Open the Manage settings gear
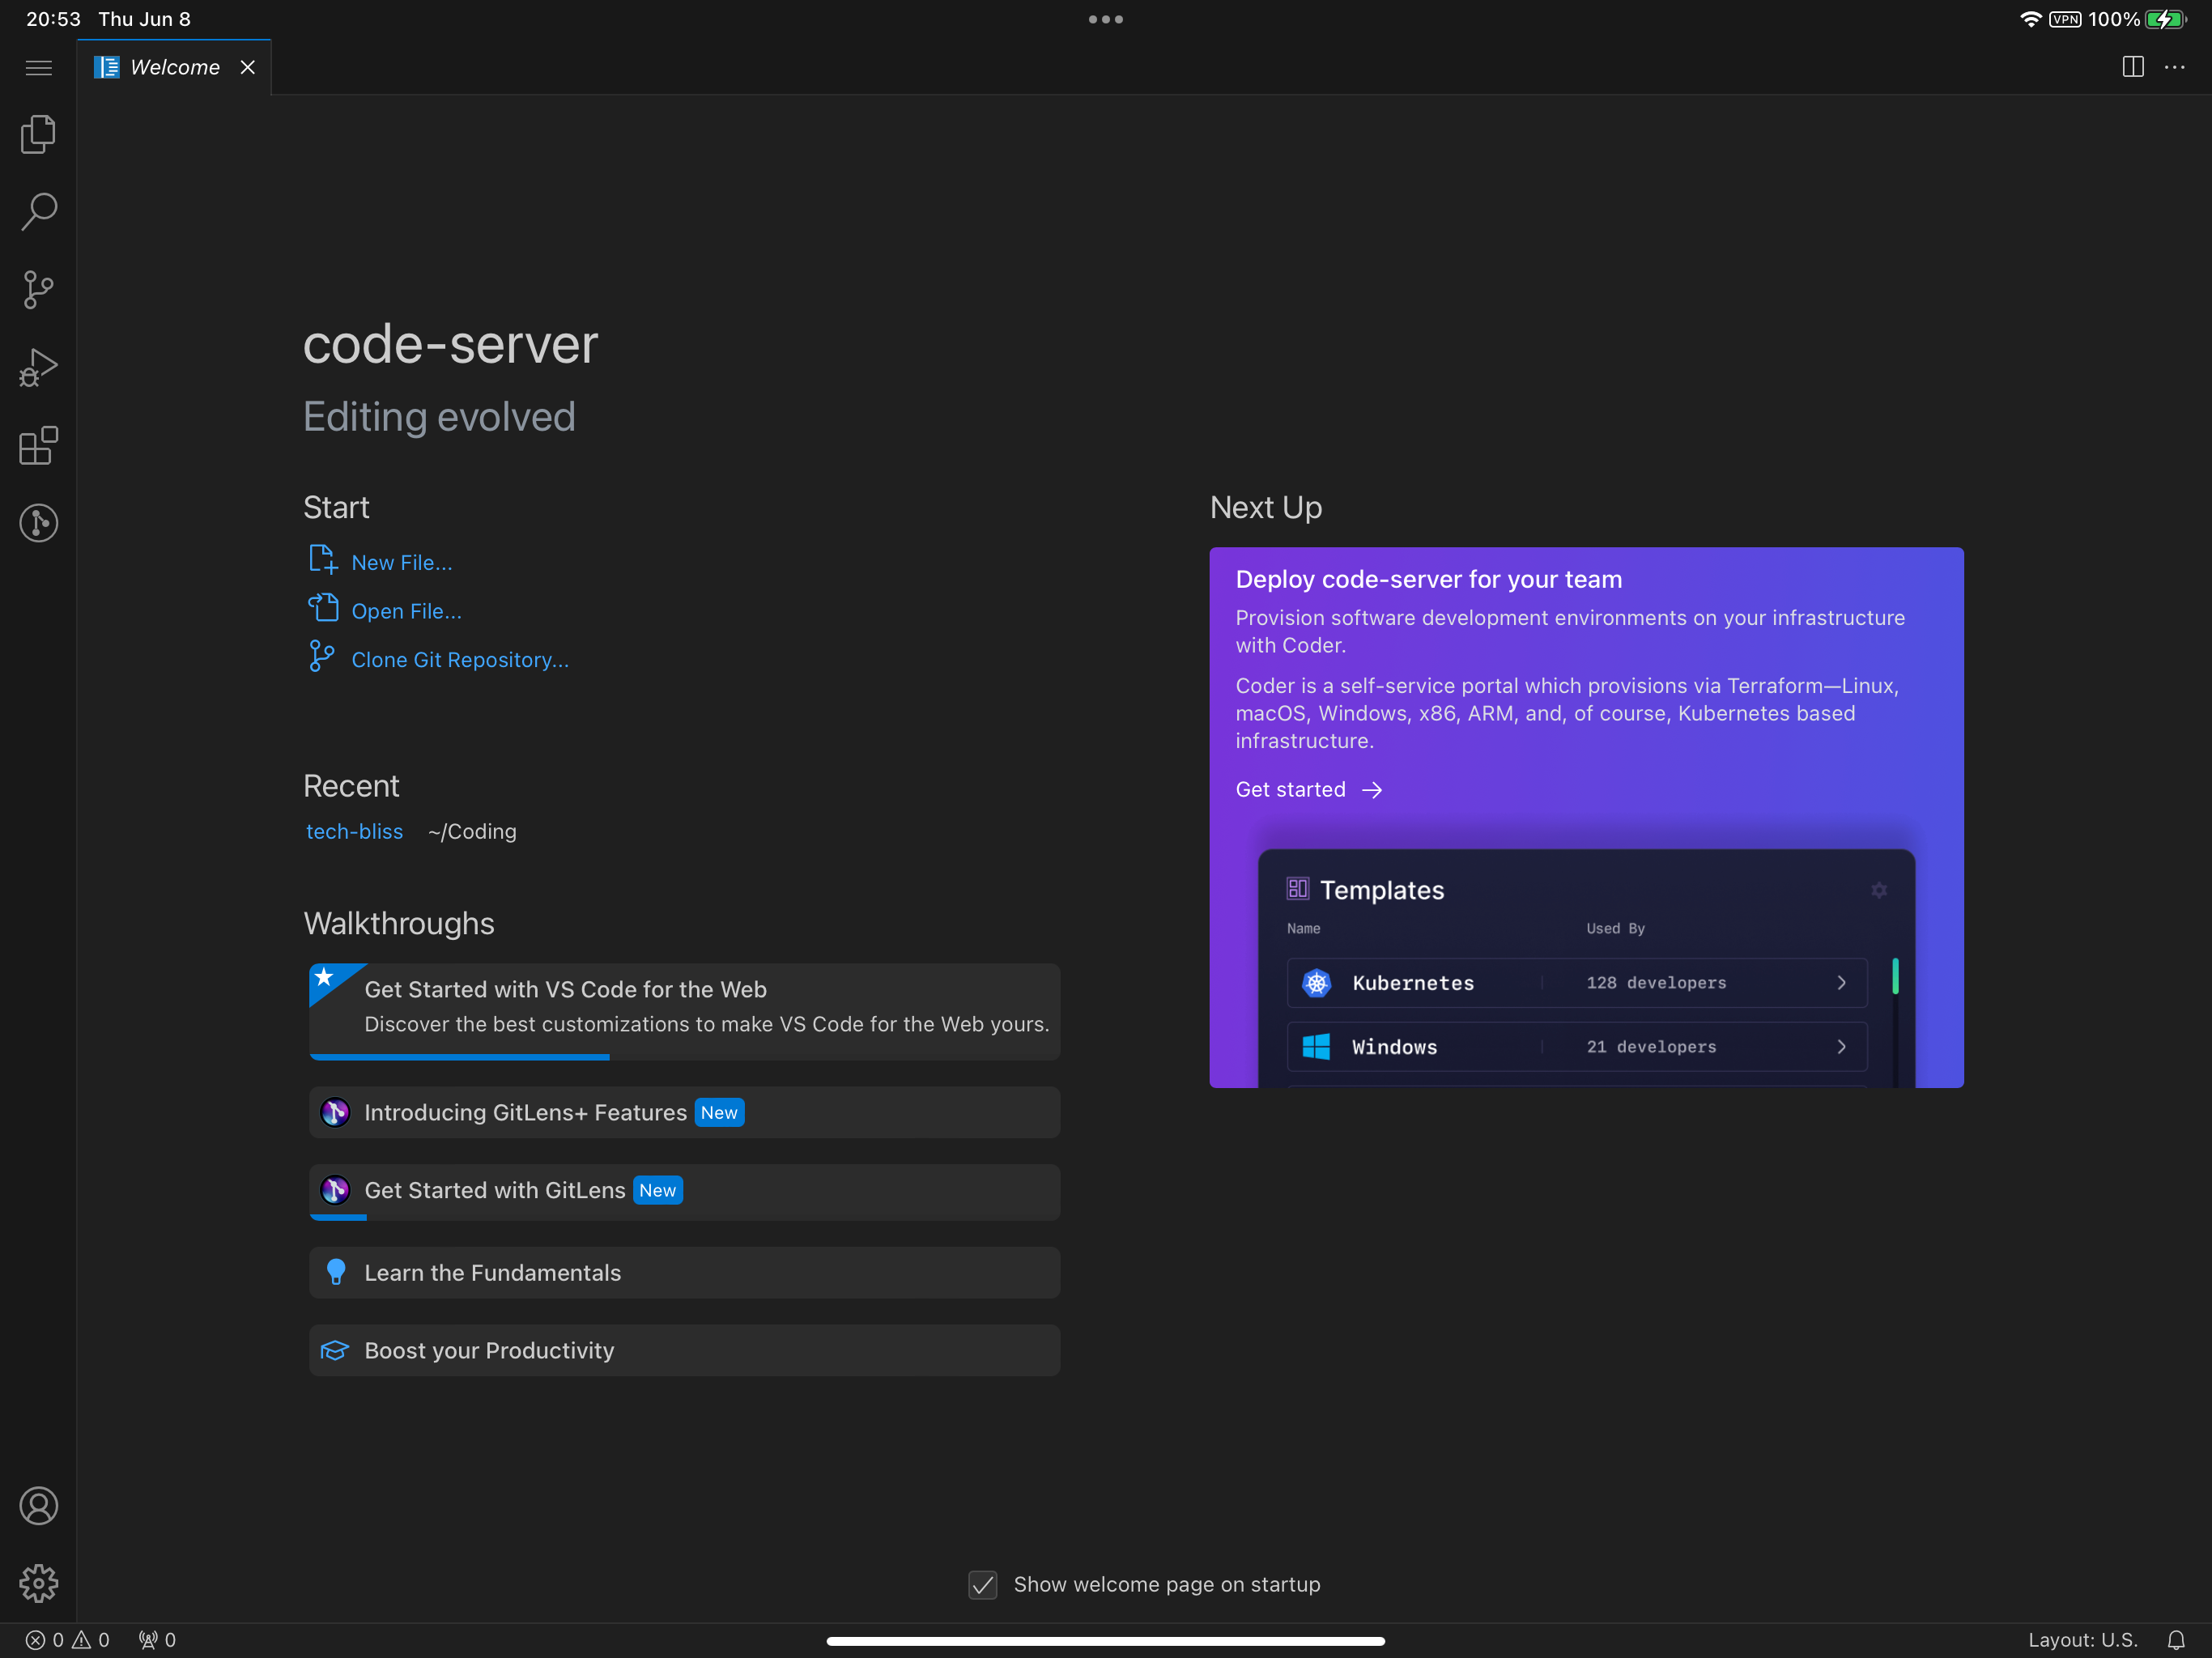This screenshot has width=2212, height=1658. tap(38, 1583)
